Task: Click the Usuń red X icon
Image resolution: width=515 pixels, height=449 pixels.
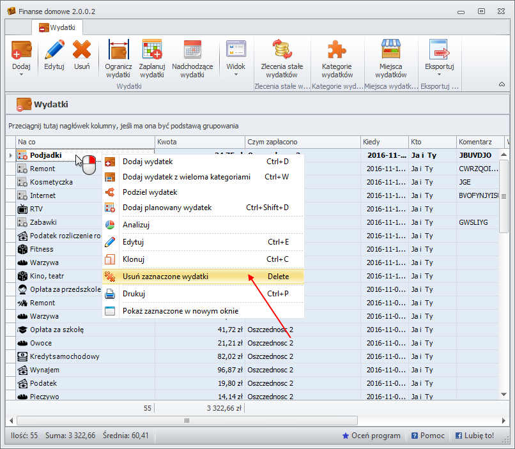Action: 81,51
